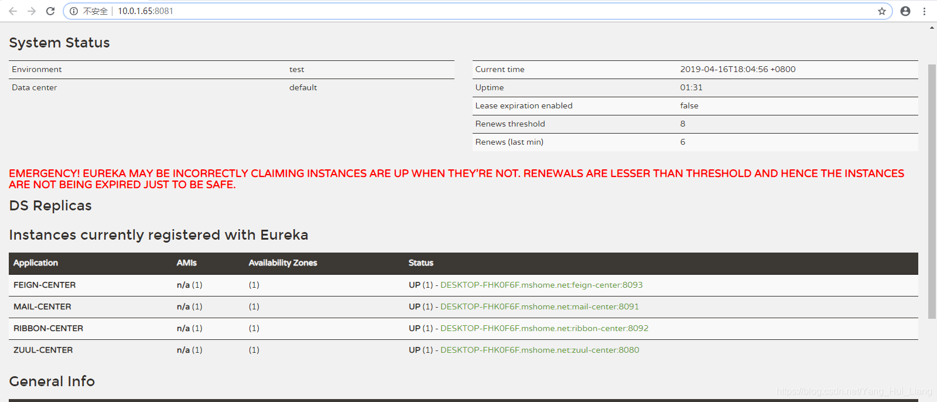Click the page vertical scrollbar thumb
The image size is (937, 402).
[x=932, y=192]
